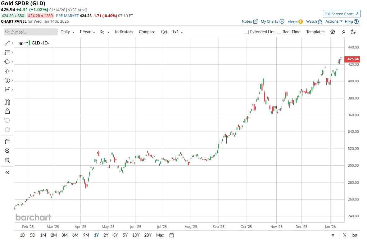Open the Indicators menu
The width and height of the screenshot is (367, 240).
click(x=124, y=32)
